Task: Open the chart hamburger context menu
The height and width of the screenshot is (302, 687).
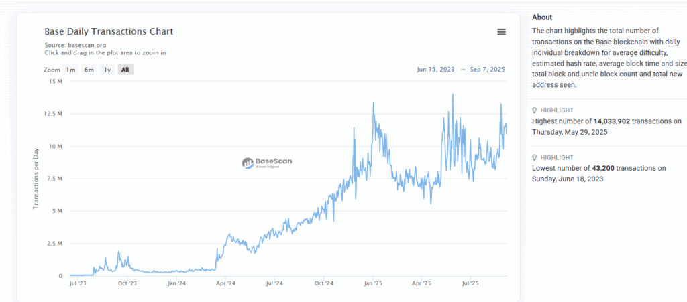Action: [501, 32]
